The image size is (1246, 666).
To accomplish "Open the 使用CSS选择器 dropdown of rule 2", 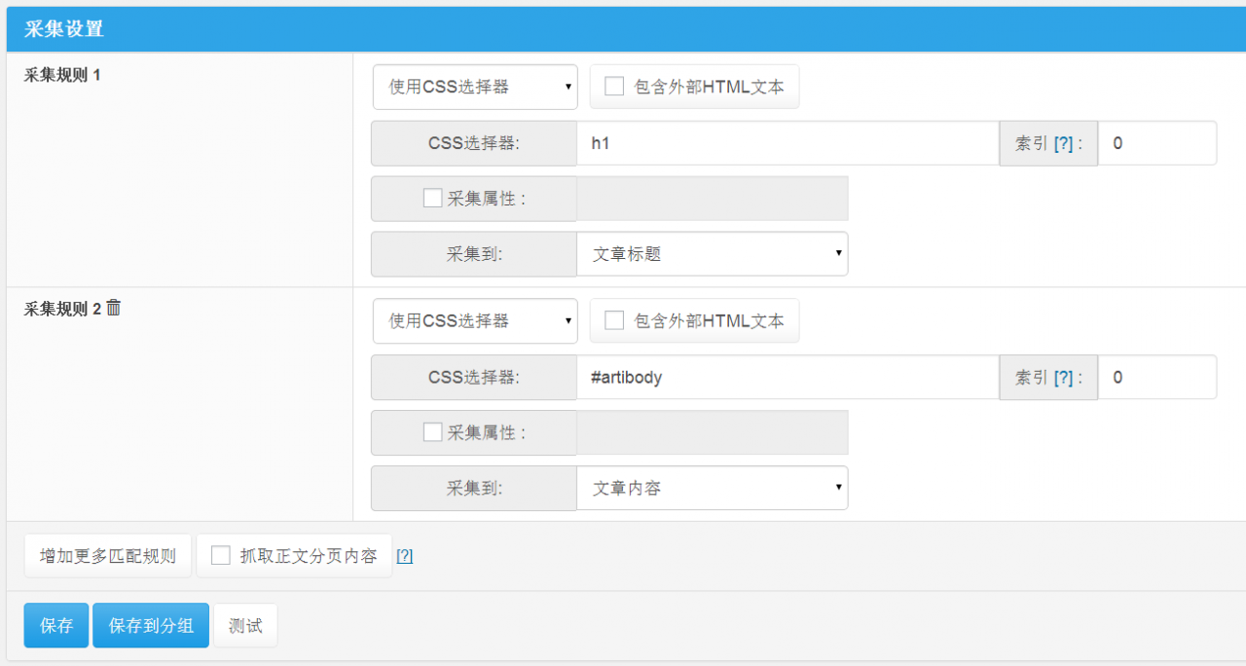I will [x=474, y=320].
